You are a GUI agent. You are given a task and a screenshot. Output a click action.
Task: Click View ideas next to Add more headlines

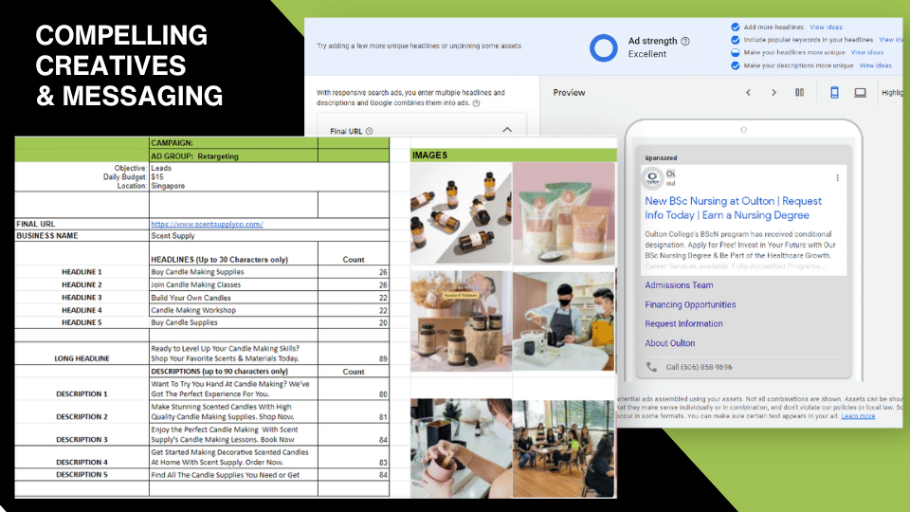826,27
